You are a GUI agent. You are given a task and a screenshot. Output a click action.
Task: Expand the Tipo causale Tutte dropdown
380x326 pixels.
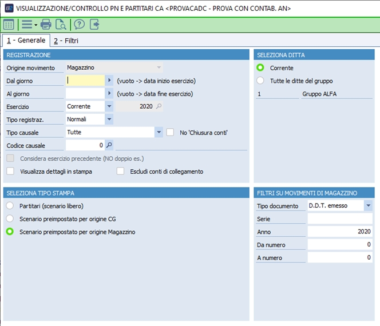(159, 132)
